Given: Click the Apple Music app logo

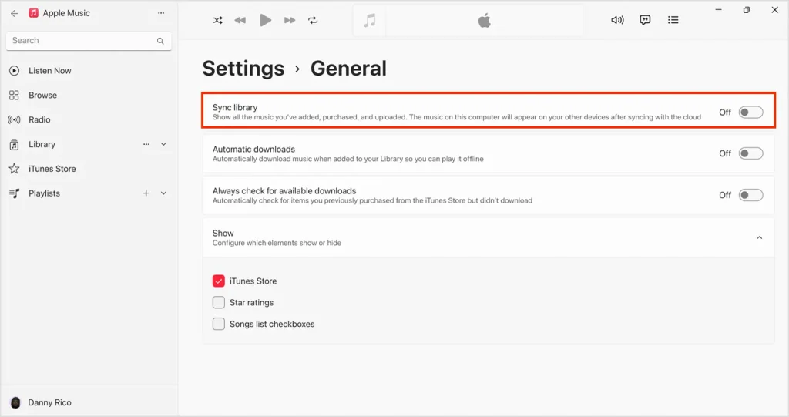Looking at the screenshot, I should click(x=33, y=13).
